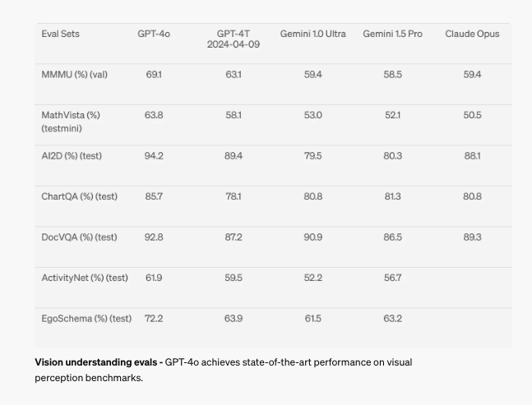Select the MathVista (%) (testmini) row label
This screenshot has height=405, width=532.
tap(71, 122)
